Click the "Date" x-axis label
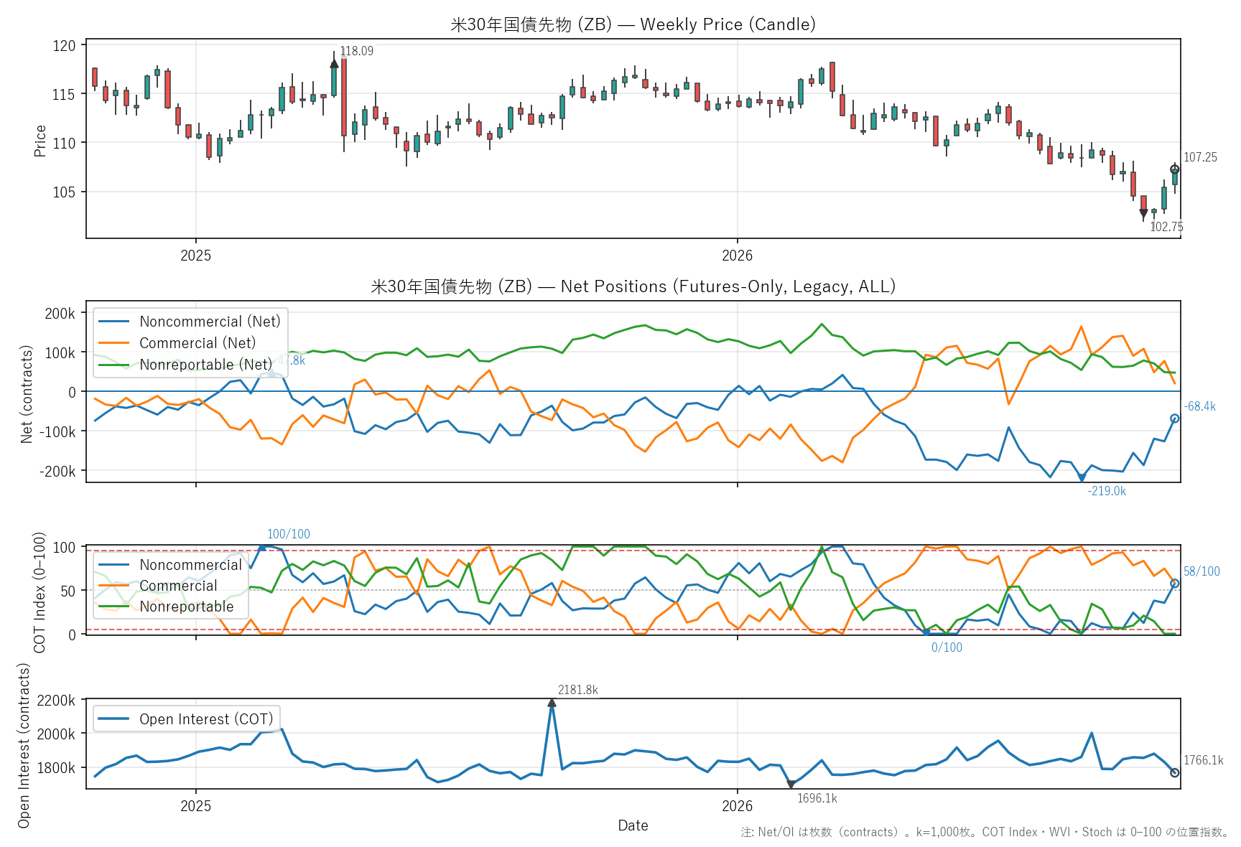Image resolution: width=1241 pixels, height=847 pixels. click(633, 825)
